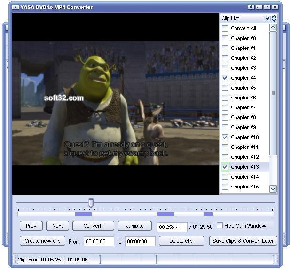Check the Chapter #12 checkbox
Image resolution: width=291 pixels, height=269 pixels.
click(x=225, y=157)
